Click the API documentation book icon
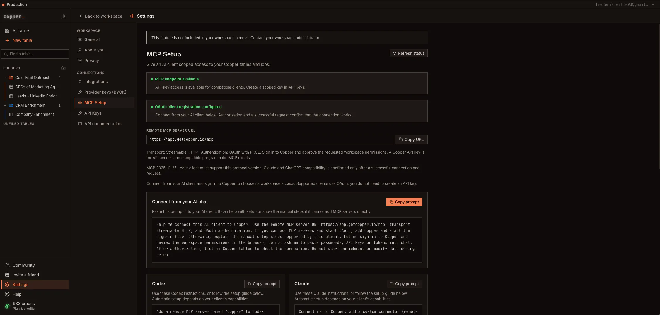This screenshot has height=315, width=660. point(80,124)
